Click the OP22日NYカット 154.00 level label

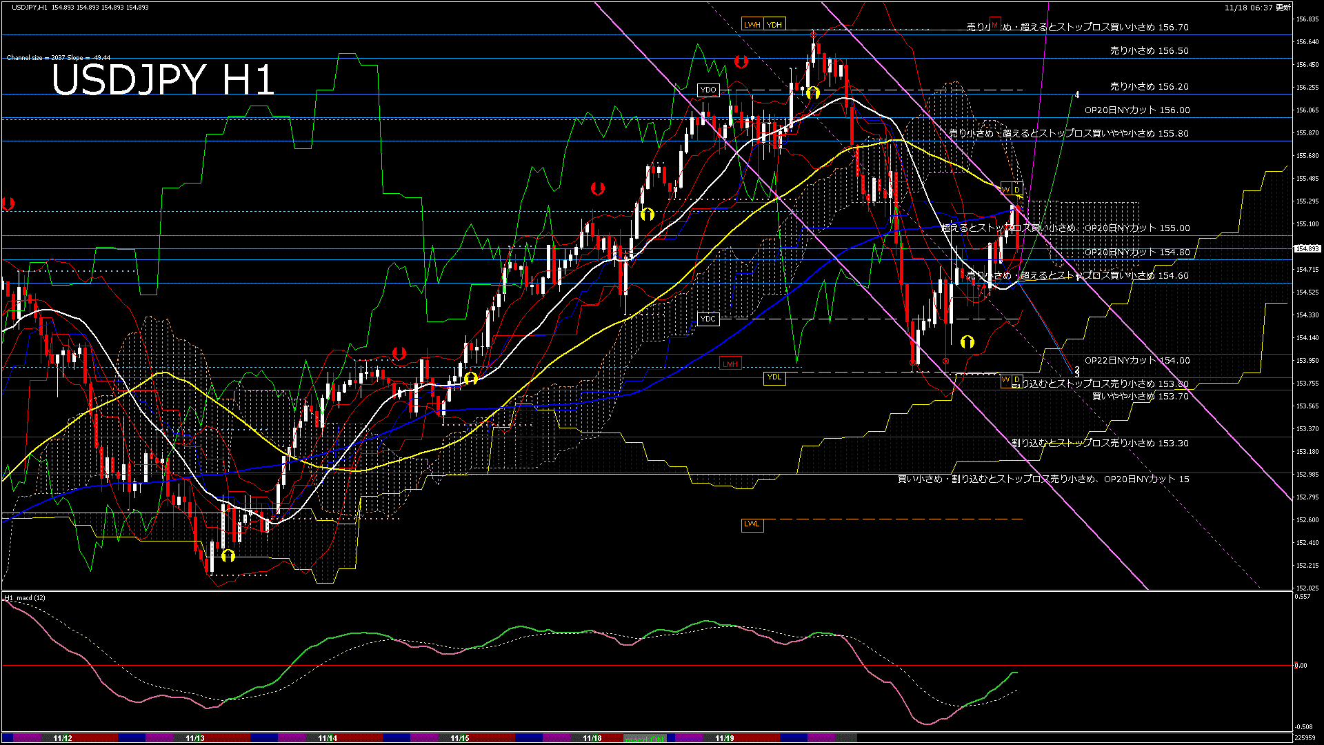click(x=1137, y=361)
